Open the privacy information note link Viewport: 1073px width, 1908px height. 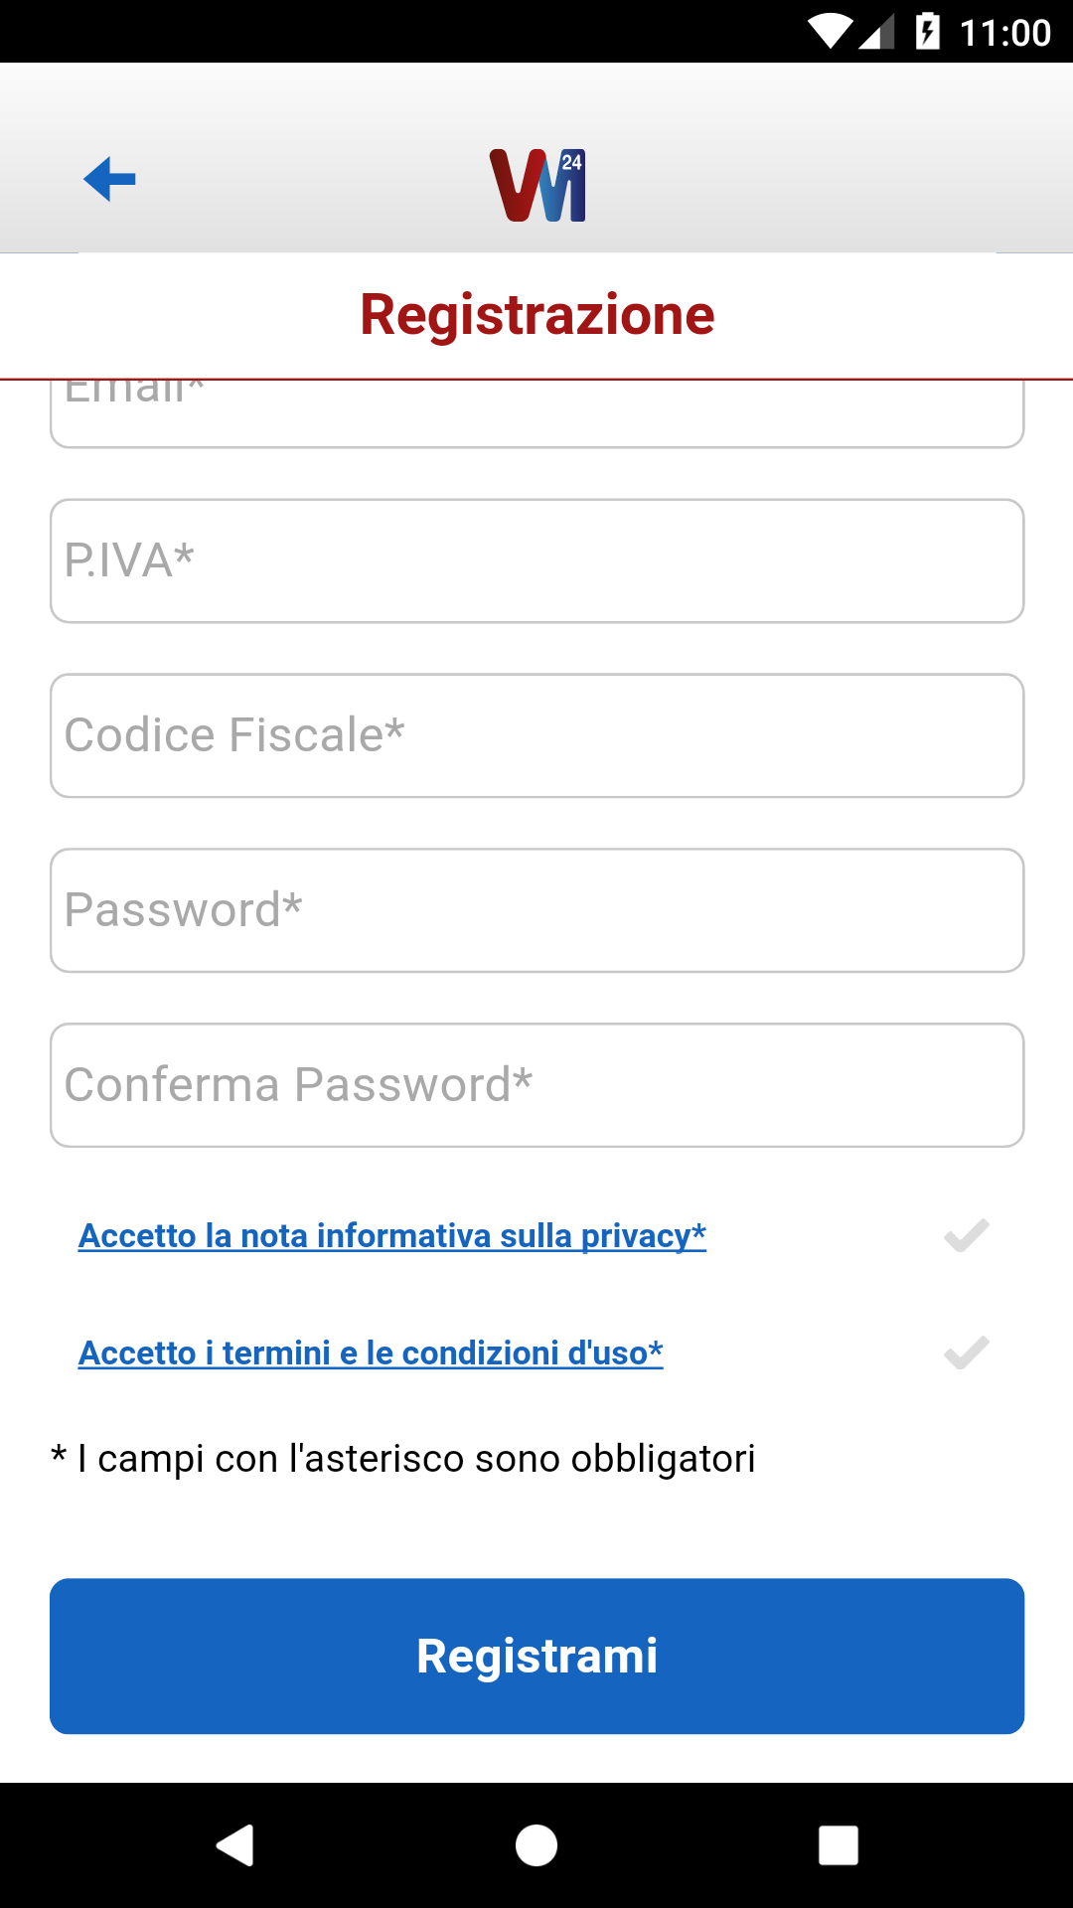click(x=392, y=1236)
